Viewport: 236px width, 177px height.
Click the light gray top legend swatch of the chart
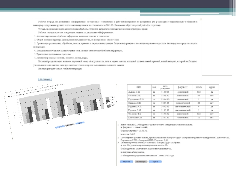[x=107, y=99]
